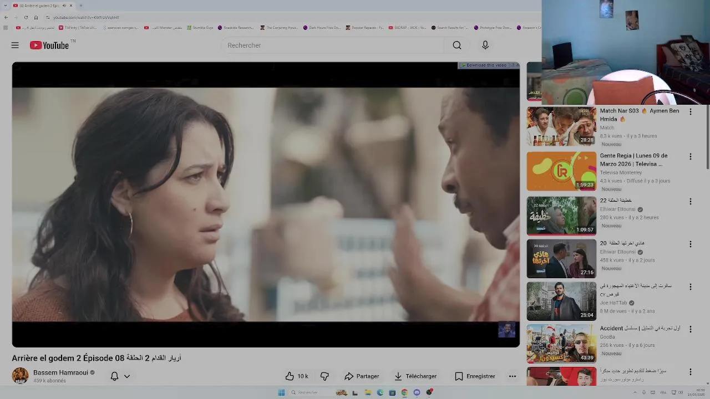Open the Bassem Hamraoui channel name link
The width and height of the screenshot is (710, 399).
pos(60,373)
